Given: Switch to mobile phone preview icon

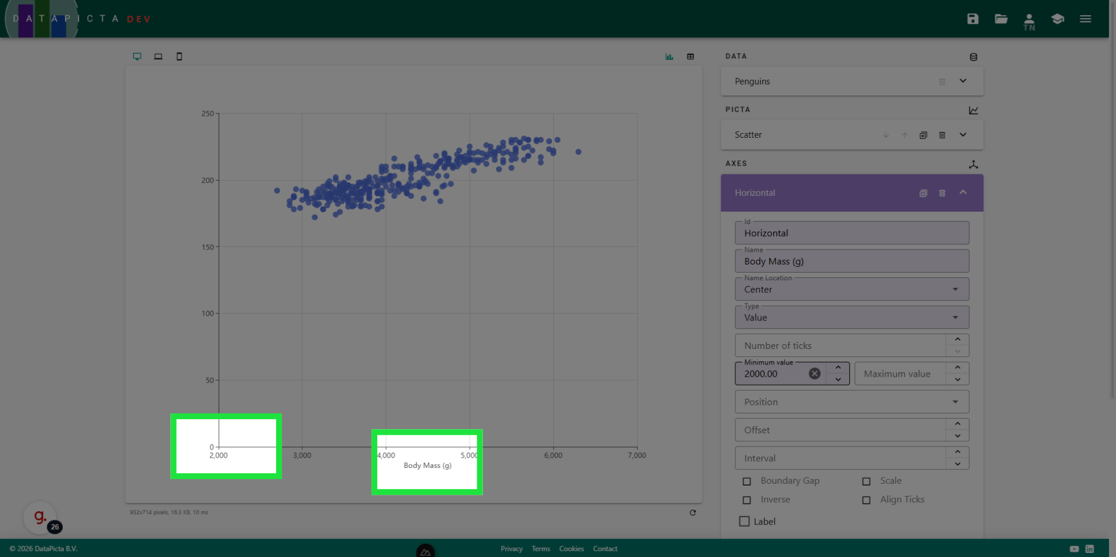Looking at the screenshot, I should 179,56.
